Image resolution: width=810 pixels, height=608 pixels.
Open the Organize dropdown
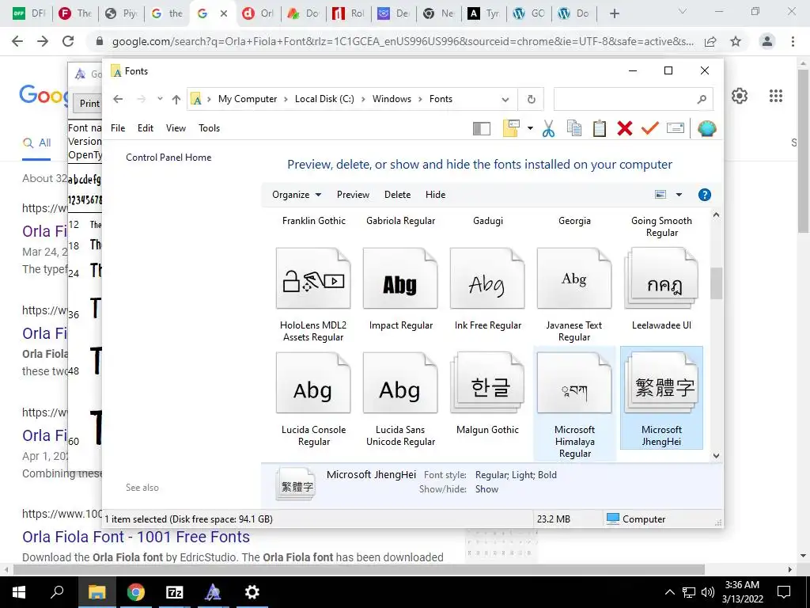pyautogui.click(x=297, y=195)
